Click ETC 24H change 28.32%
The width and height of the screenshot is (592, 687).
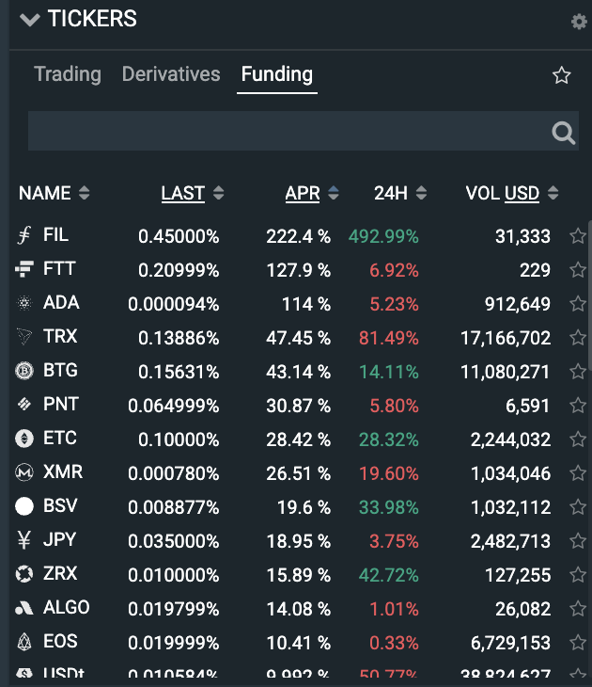tap(389, 439)
